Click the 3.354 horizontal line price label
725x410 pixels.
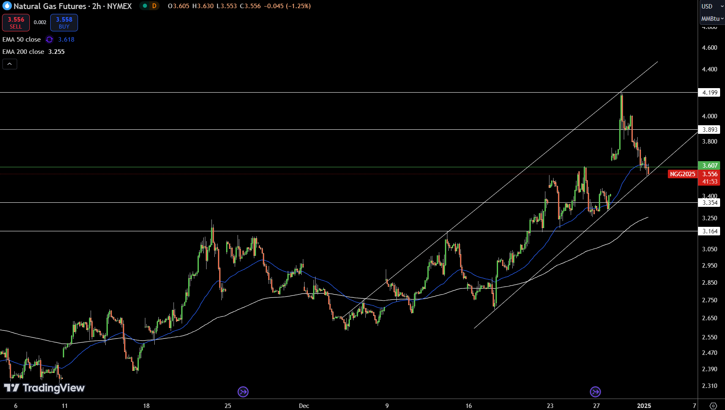point(709,203)
